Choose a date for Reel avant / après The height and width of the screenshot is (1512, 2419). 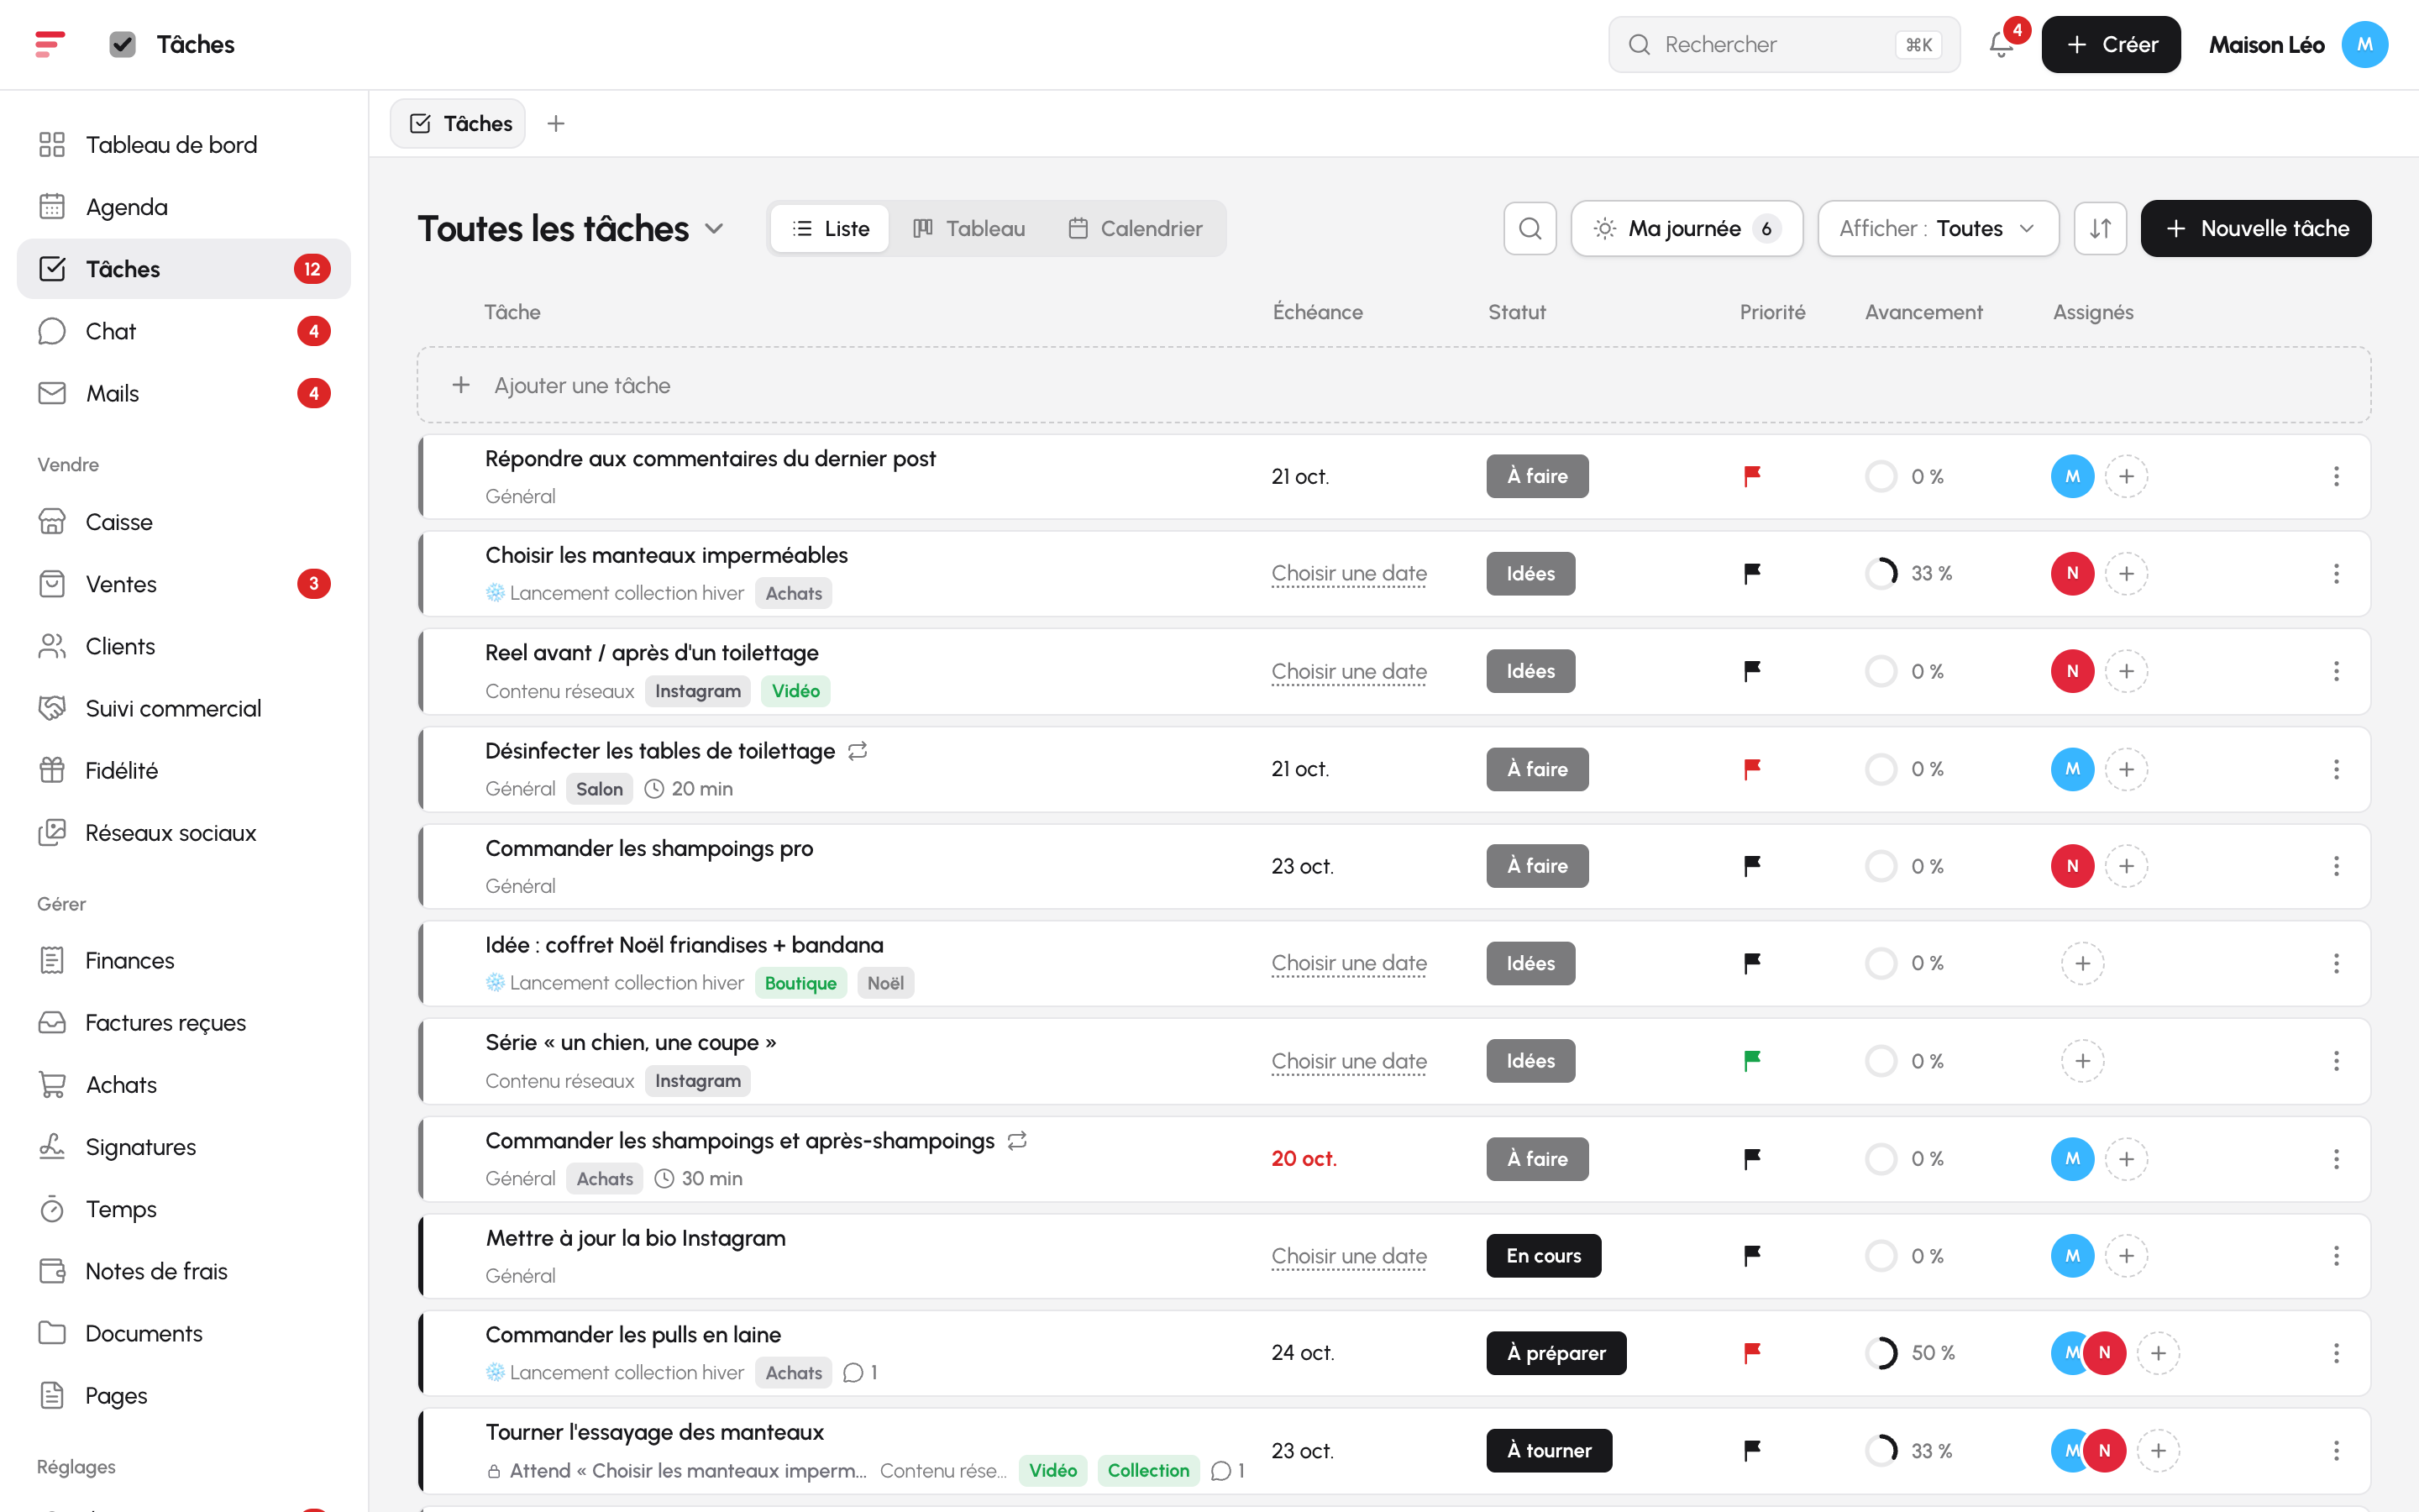point(1348,671)
